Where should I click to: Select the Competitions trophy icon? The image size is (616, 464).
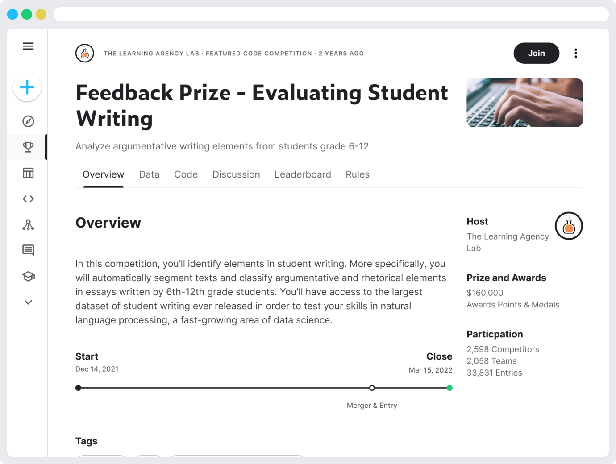[x=28, y=147]
